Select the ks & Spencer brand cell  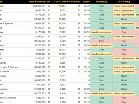coord(14,24)
